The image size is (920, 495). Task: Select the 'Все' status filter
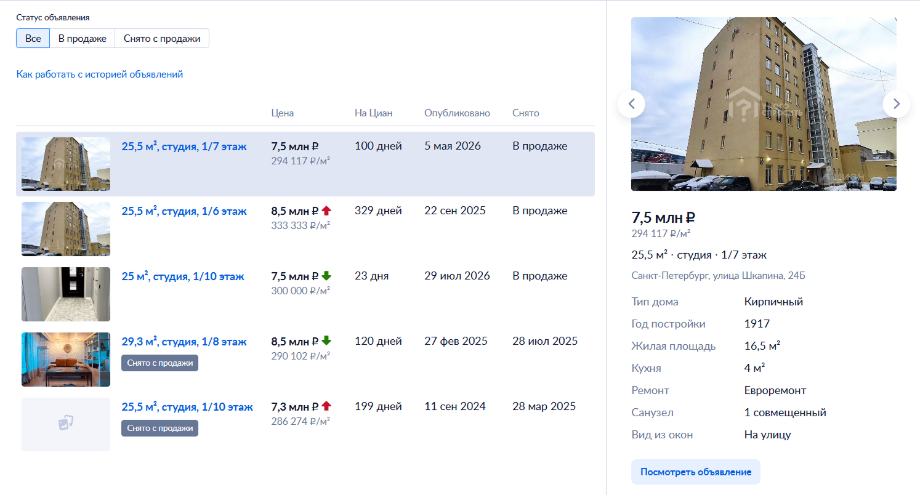33,38
